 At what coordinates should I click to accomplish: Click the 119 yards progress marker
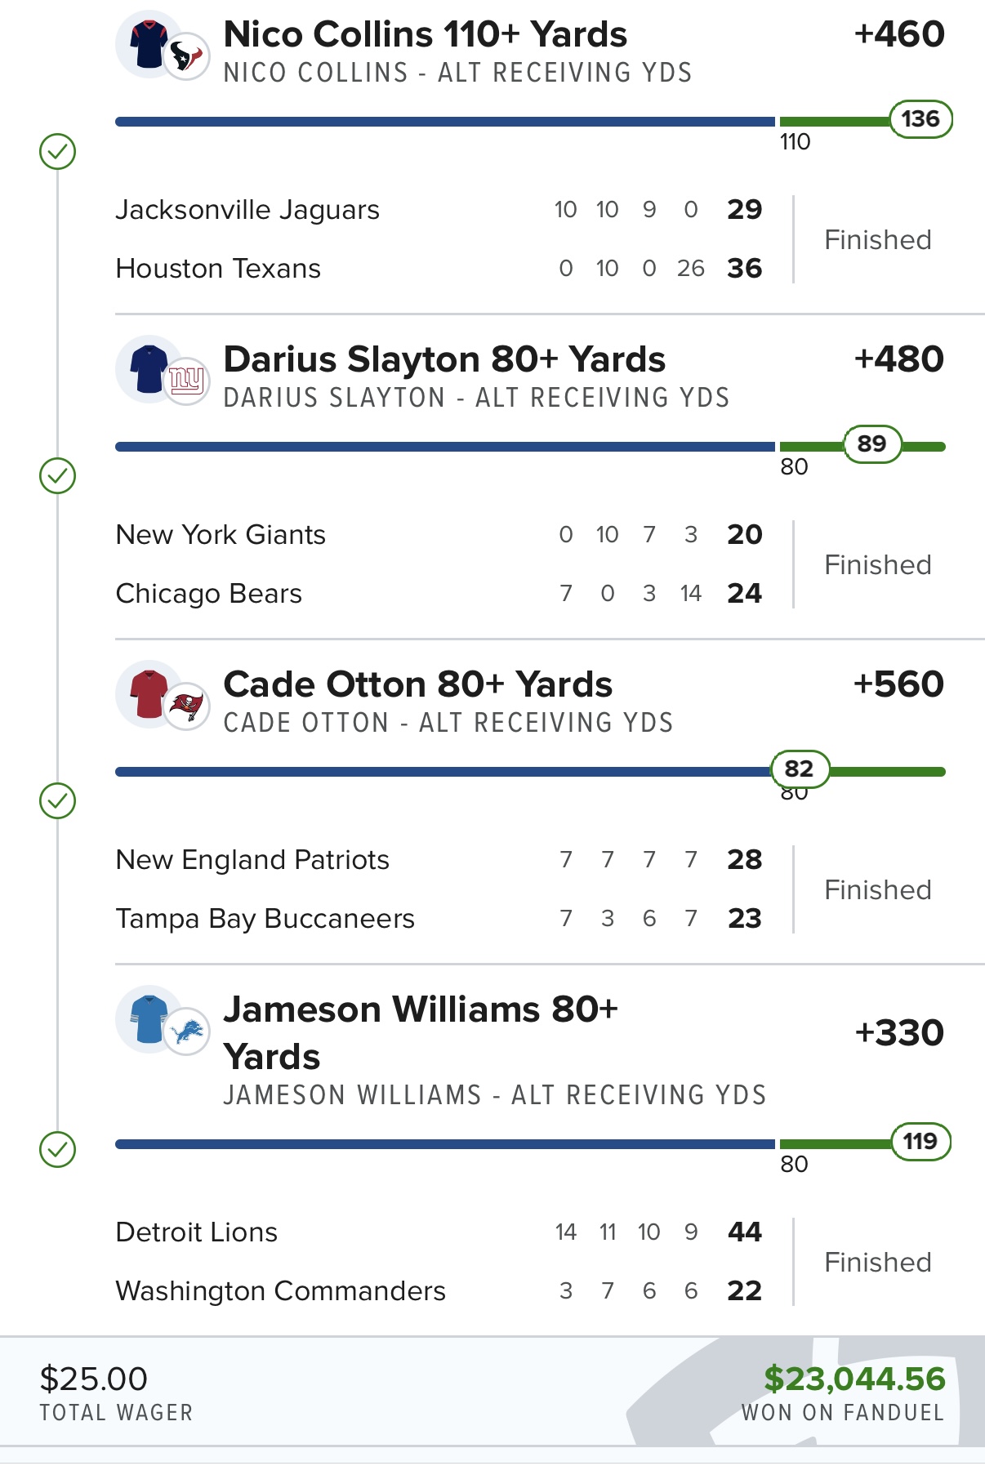click(920, 1141)
